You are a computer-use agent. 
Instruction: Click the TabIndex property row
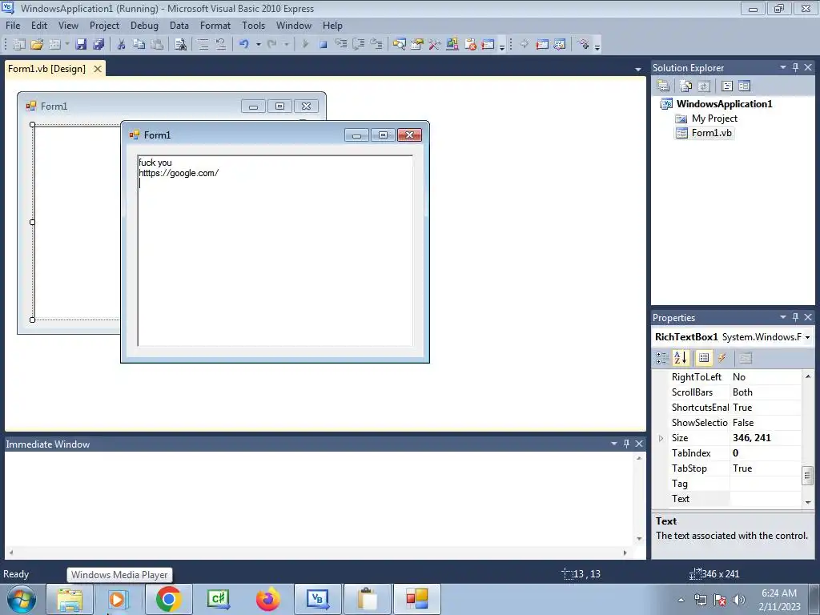click(x=735, y=453)
